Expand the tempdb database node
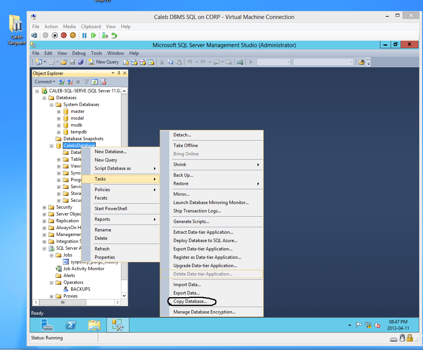The width and height of the screenshot is (423, 350). click(x=59, y=132)
